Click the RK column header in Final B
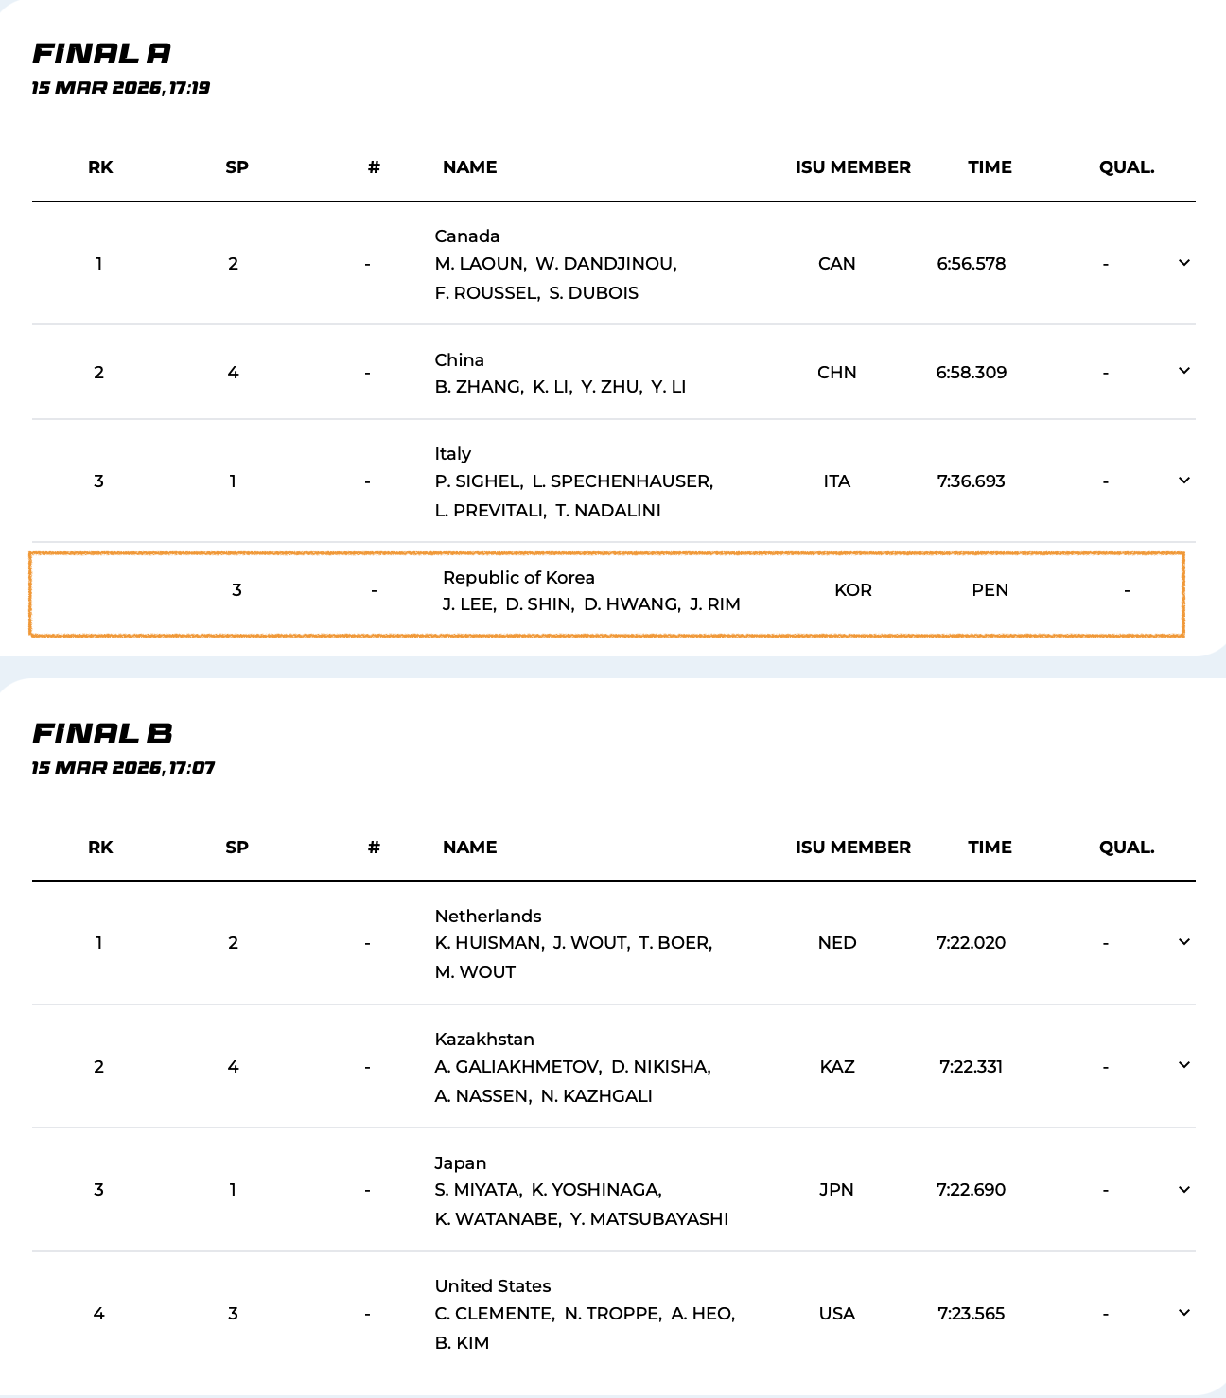 click(100, 847)
